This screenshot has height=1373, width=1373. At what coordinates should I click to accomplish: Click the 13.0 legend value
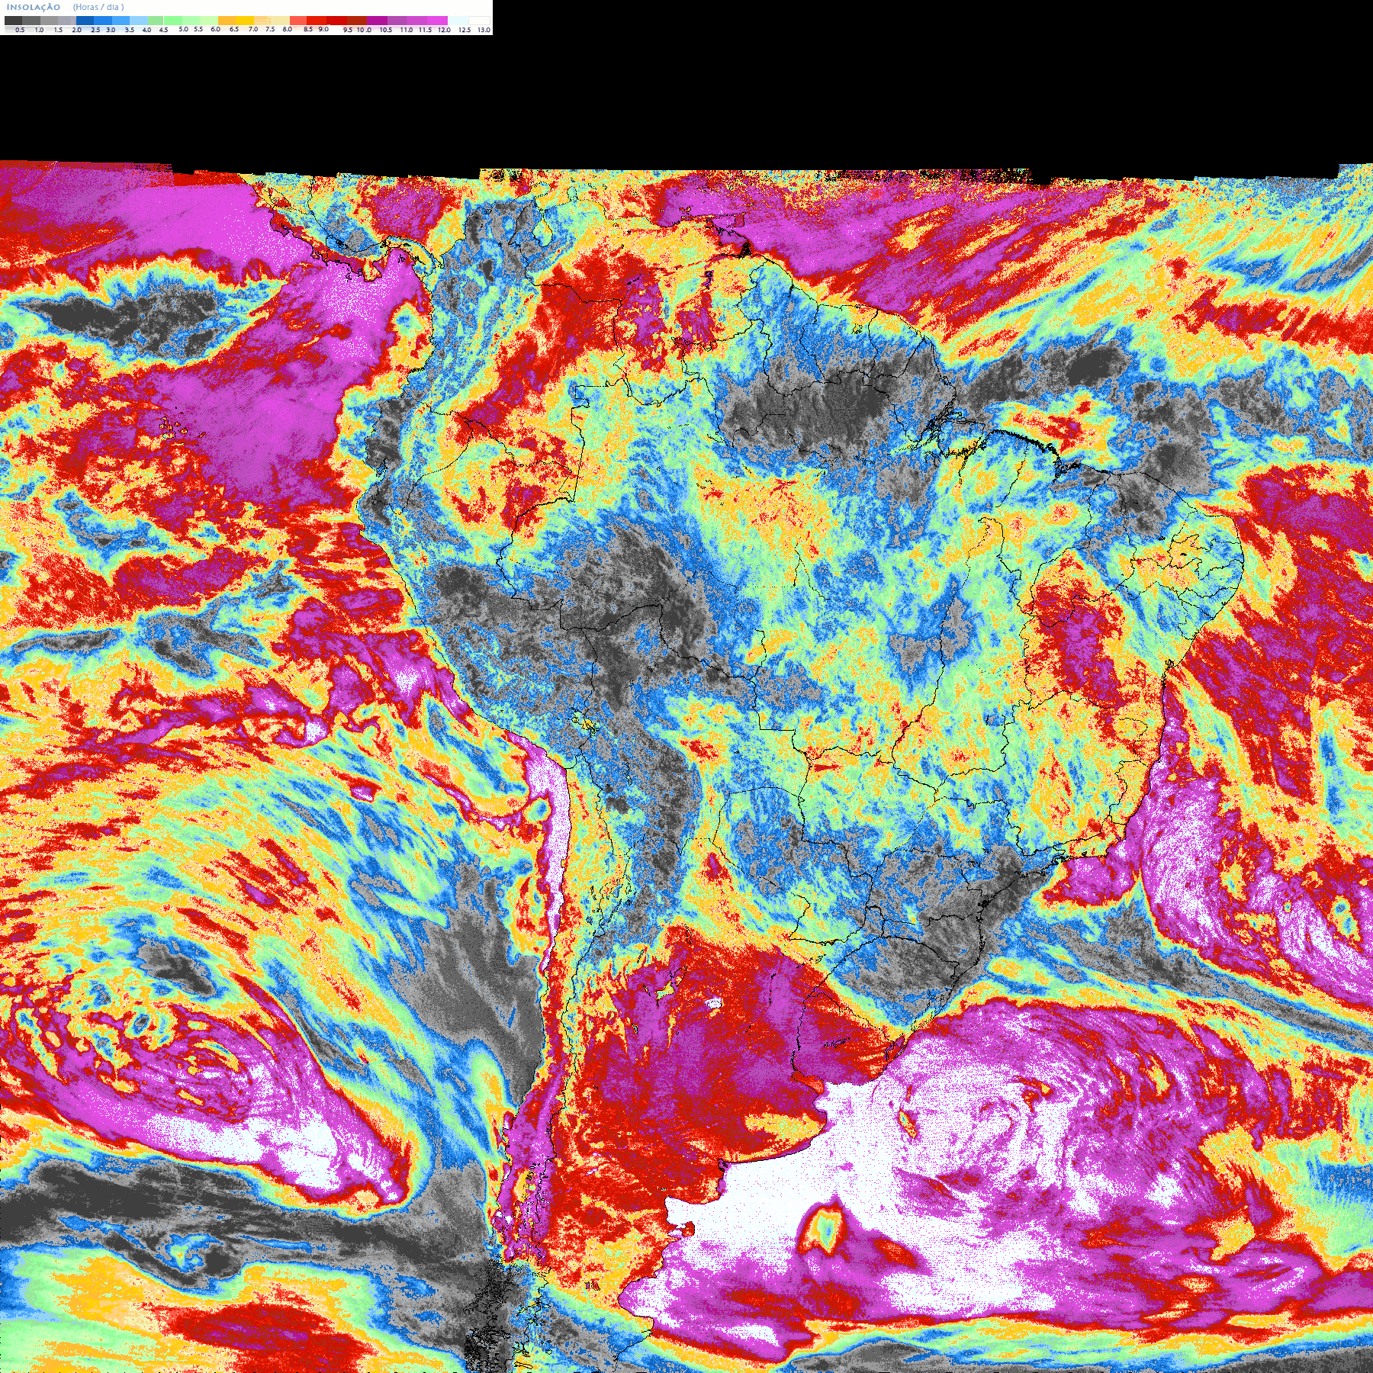tap(484, 30)
